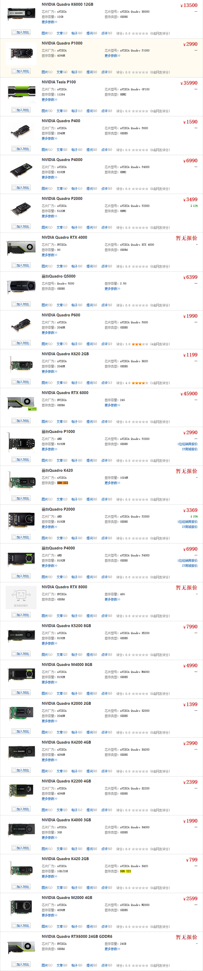Click the NVIDIA Quadro K5200 8GB card image
The height and width of the screenshot is (971, 203).
coord(21,635)
